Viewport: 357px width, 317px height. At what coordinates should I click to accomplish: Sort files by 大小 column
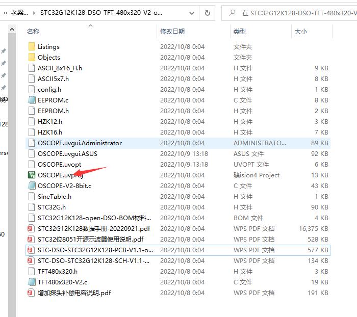pyautogui.click(x=300, y=31)
